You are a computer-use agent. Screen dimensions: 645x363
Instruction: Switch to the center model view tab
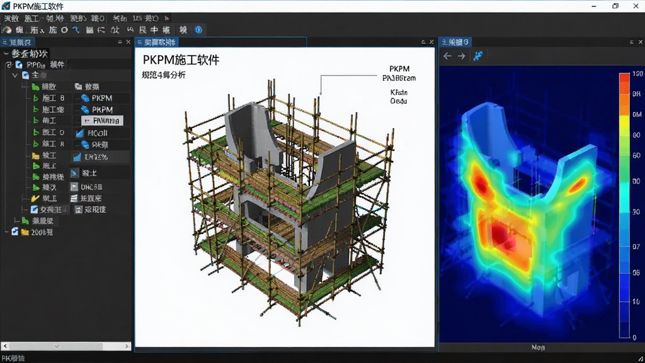(x=157, y=42)
